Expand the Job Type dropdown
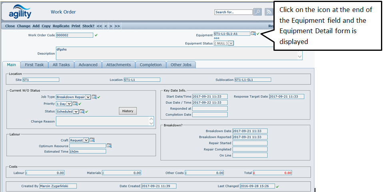Screen dimensions: 385x192 88,97
